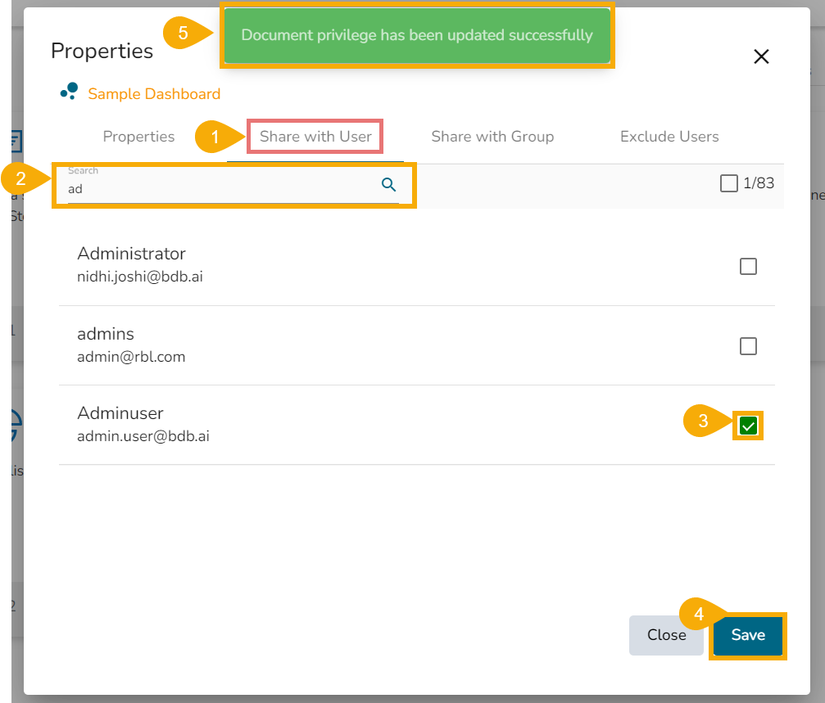Click the search magnifier icon
825x703 pixels.
click(x=389, y=185)
